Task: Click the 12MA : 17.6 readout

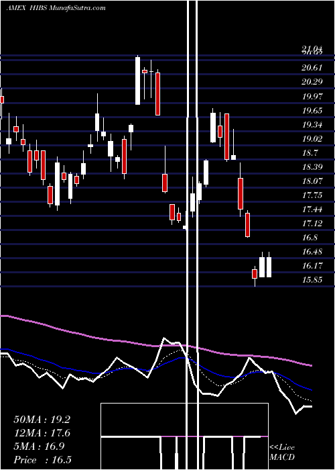Action: coord(42,433)
